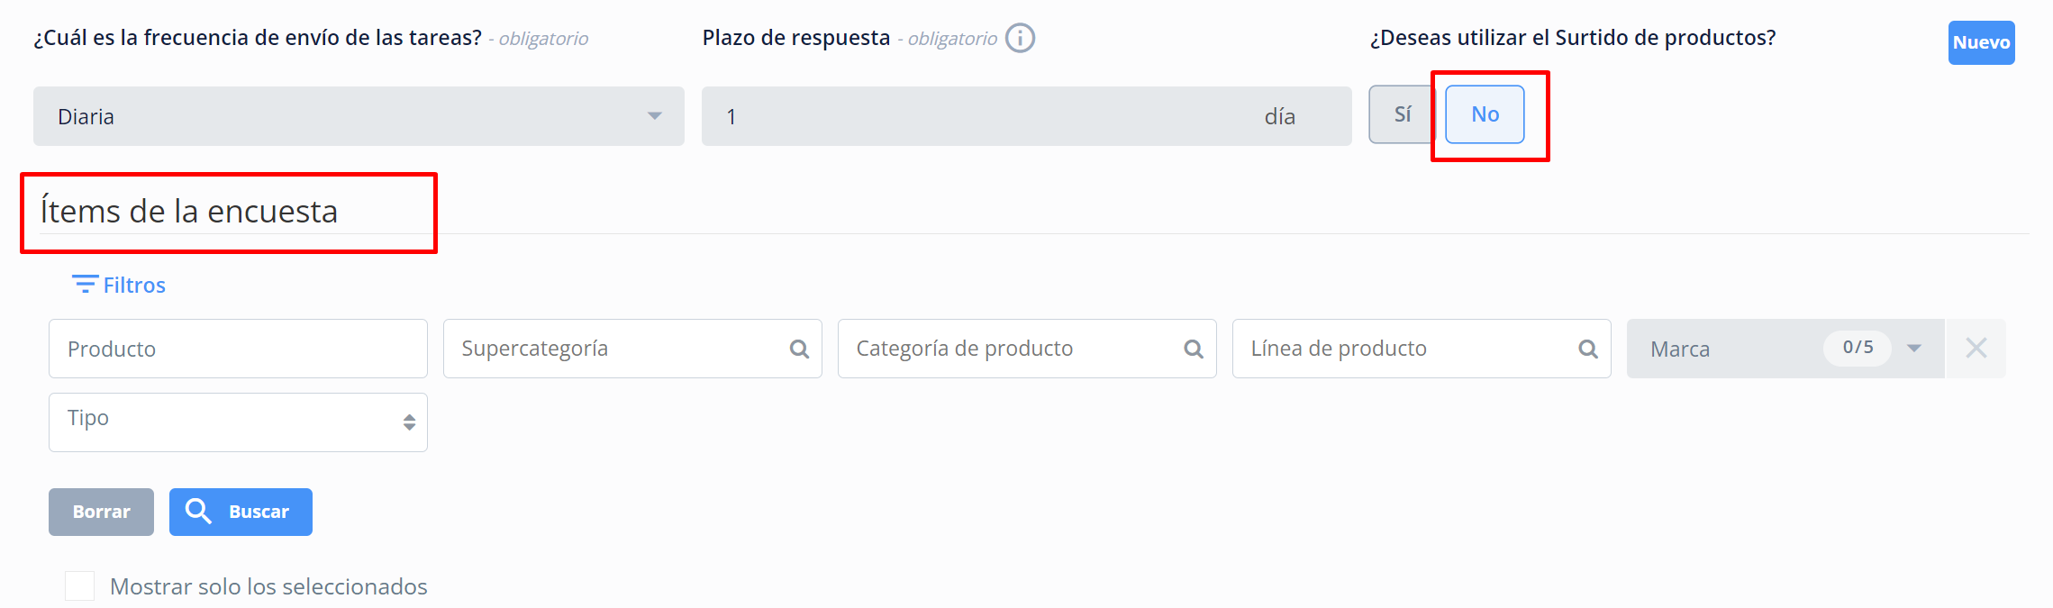Focus the Producto input field
This screenshot has width=2053, height=608.
coord(238,349)
